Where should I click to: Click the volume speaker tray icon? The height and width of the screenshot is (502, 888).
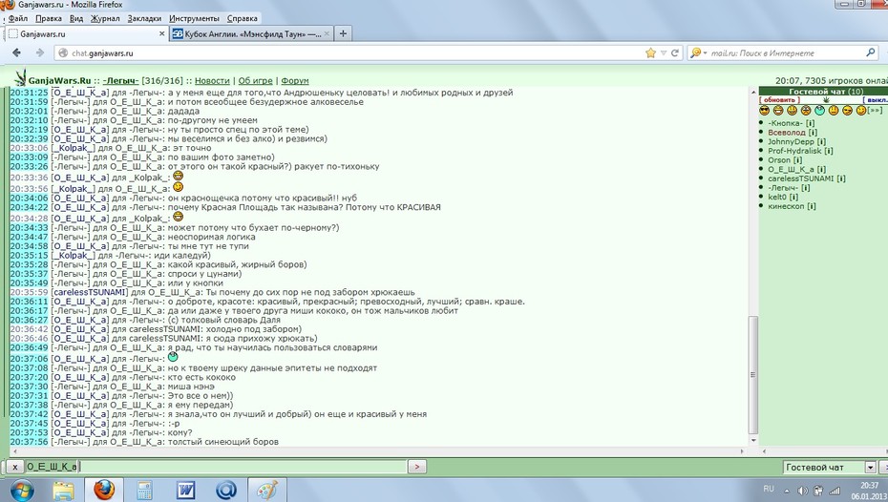pos(802,491)
